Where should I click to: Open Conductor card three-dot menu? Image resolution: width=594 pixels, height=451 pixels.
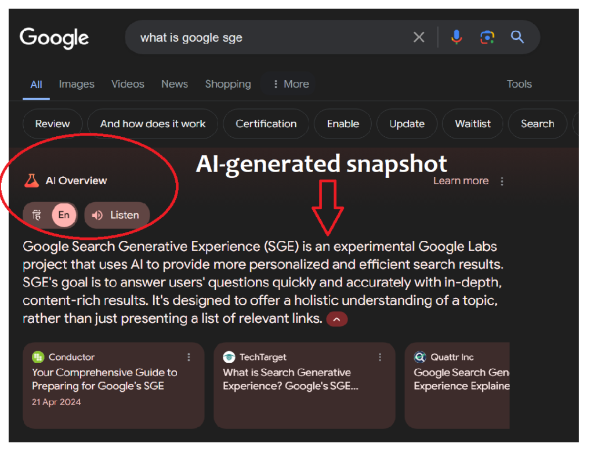[189, 357]
